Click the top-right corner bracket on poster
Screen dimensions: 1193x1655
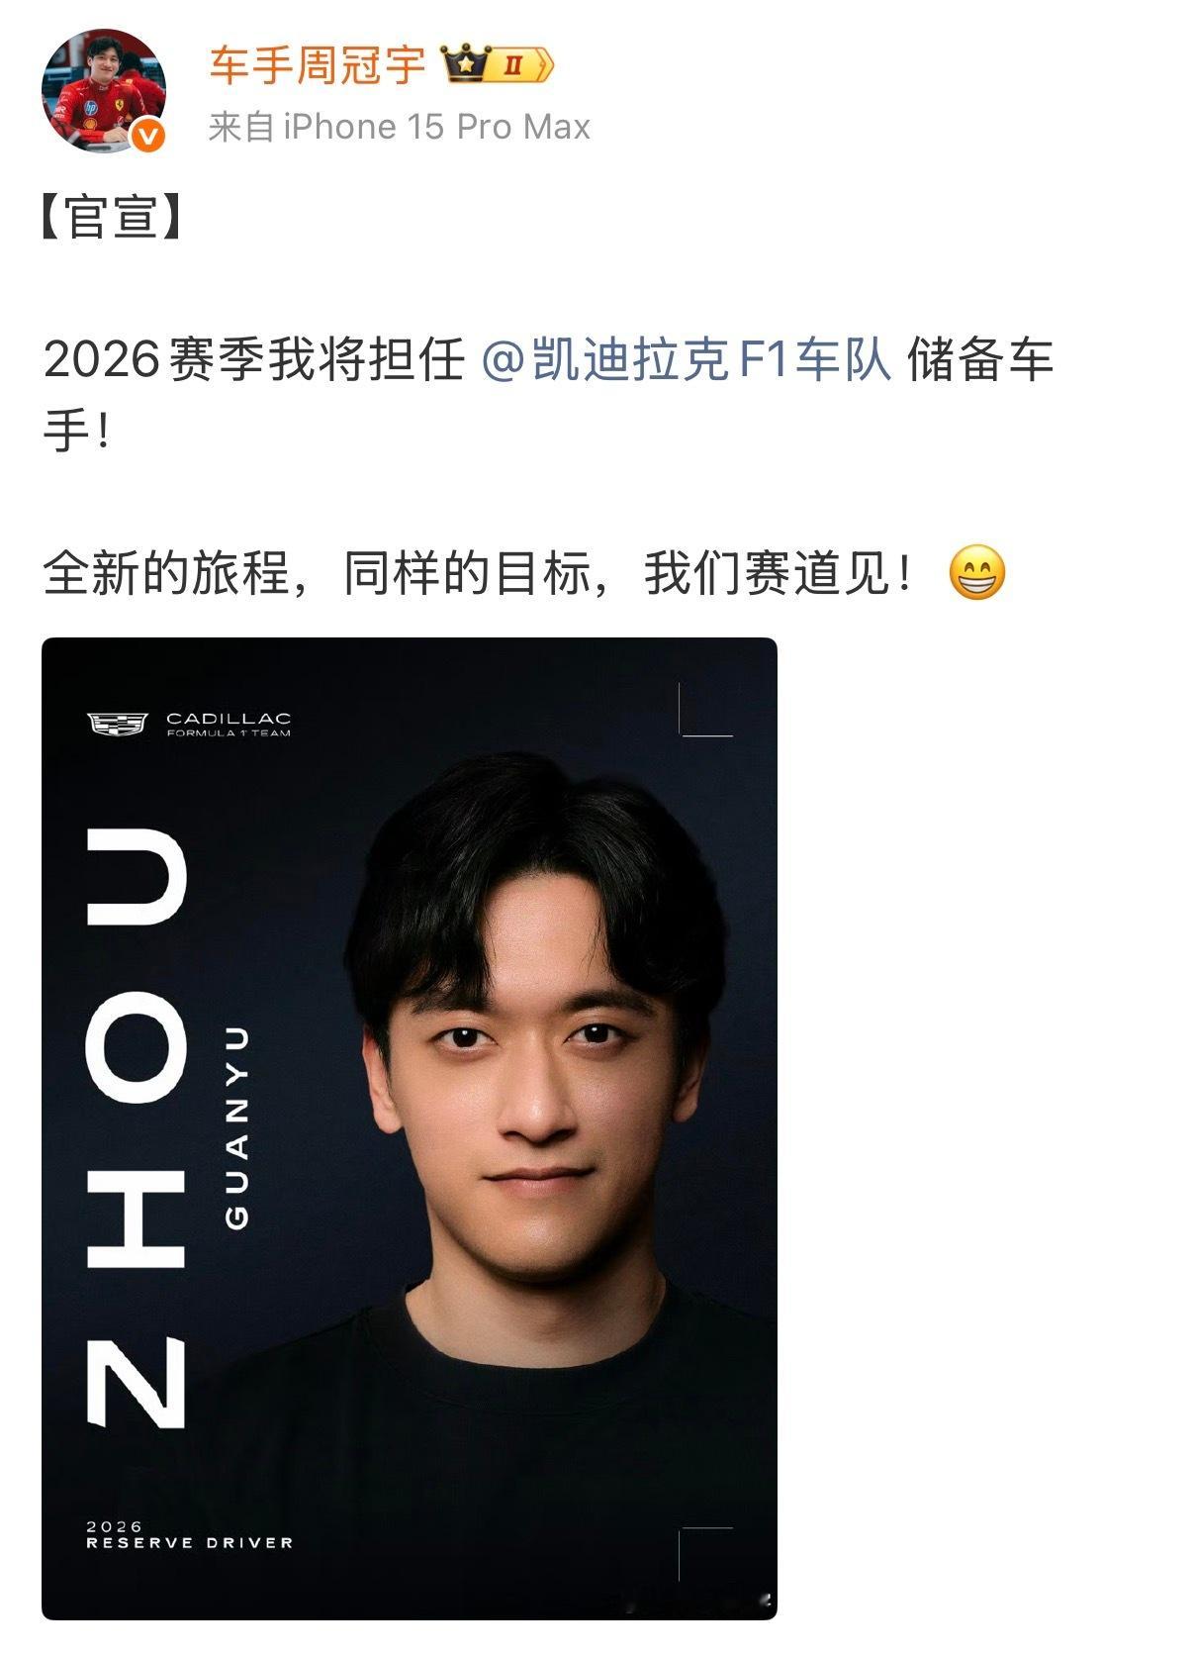[706, 710]
